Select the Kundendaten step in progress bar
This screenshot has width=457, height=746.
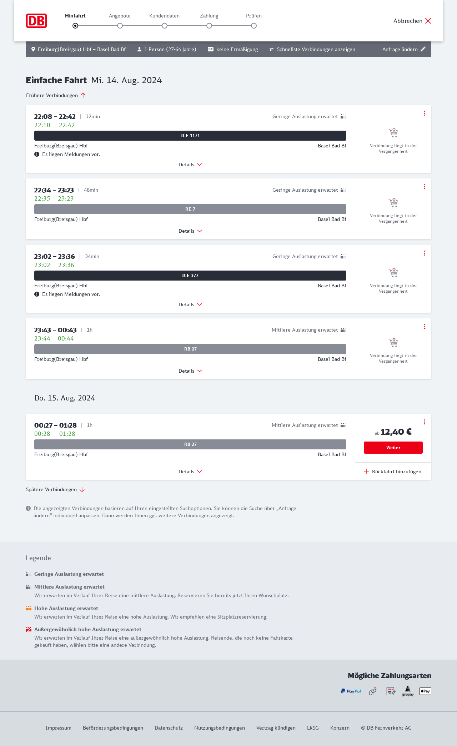(x=165, y=26)
